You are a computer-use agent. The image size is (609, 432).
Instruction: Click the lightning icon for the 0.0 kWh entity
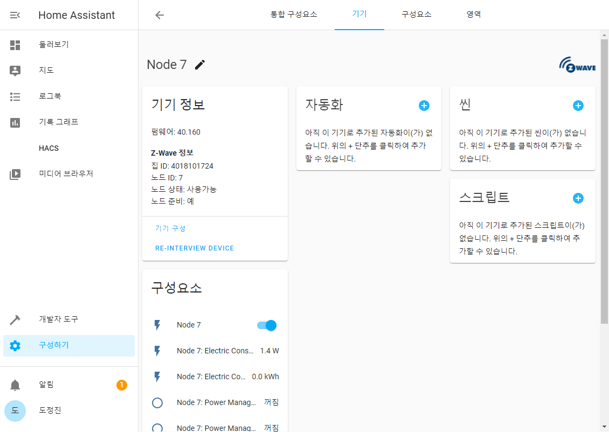(157, 377)
